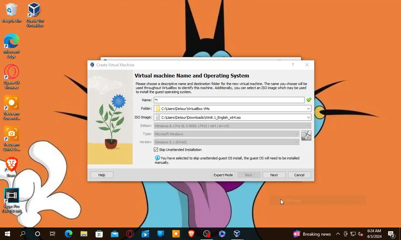Image resolution: width=401 pixels, height=240 pixels.
Task: Select the Oracle VM VirtualBox desktop shortcut
Action: pos(34,15)
